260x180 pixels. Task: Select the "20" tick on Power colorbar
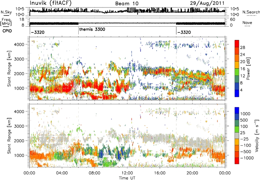tap(242, 62)
